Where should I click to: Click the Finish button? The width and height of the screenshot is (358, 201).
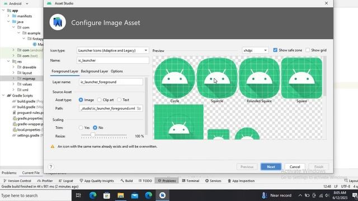point(319,167)
